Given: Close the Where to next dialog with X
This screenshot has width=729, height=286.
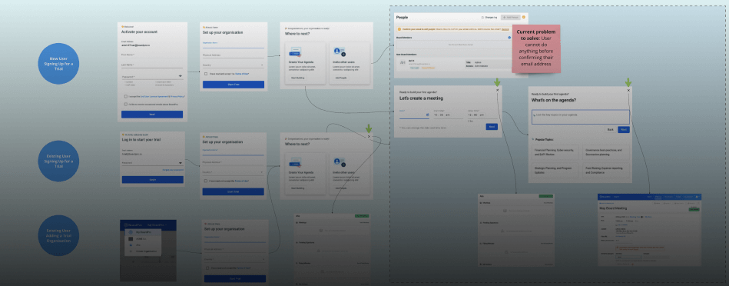Looking at the screenshot, I should [x=369, y=137].
